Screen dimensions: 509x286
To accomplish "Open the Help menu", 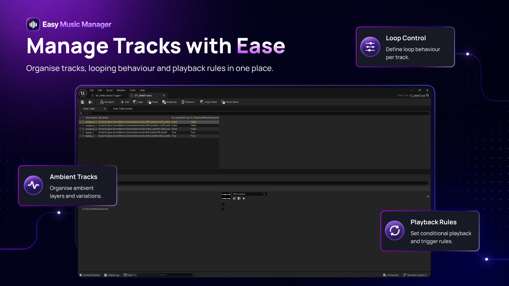I will pyautogui.click(x=142, y=90).
